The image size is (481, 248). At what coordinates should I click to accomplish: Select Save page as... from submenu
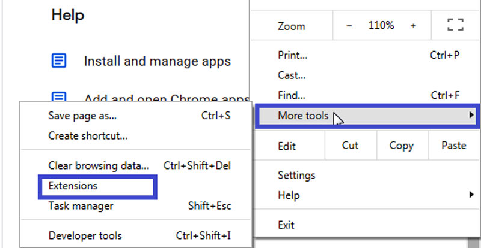click(82, 116)
